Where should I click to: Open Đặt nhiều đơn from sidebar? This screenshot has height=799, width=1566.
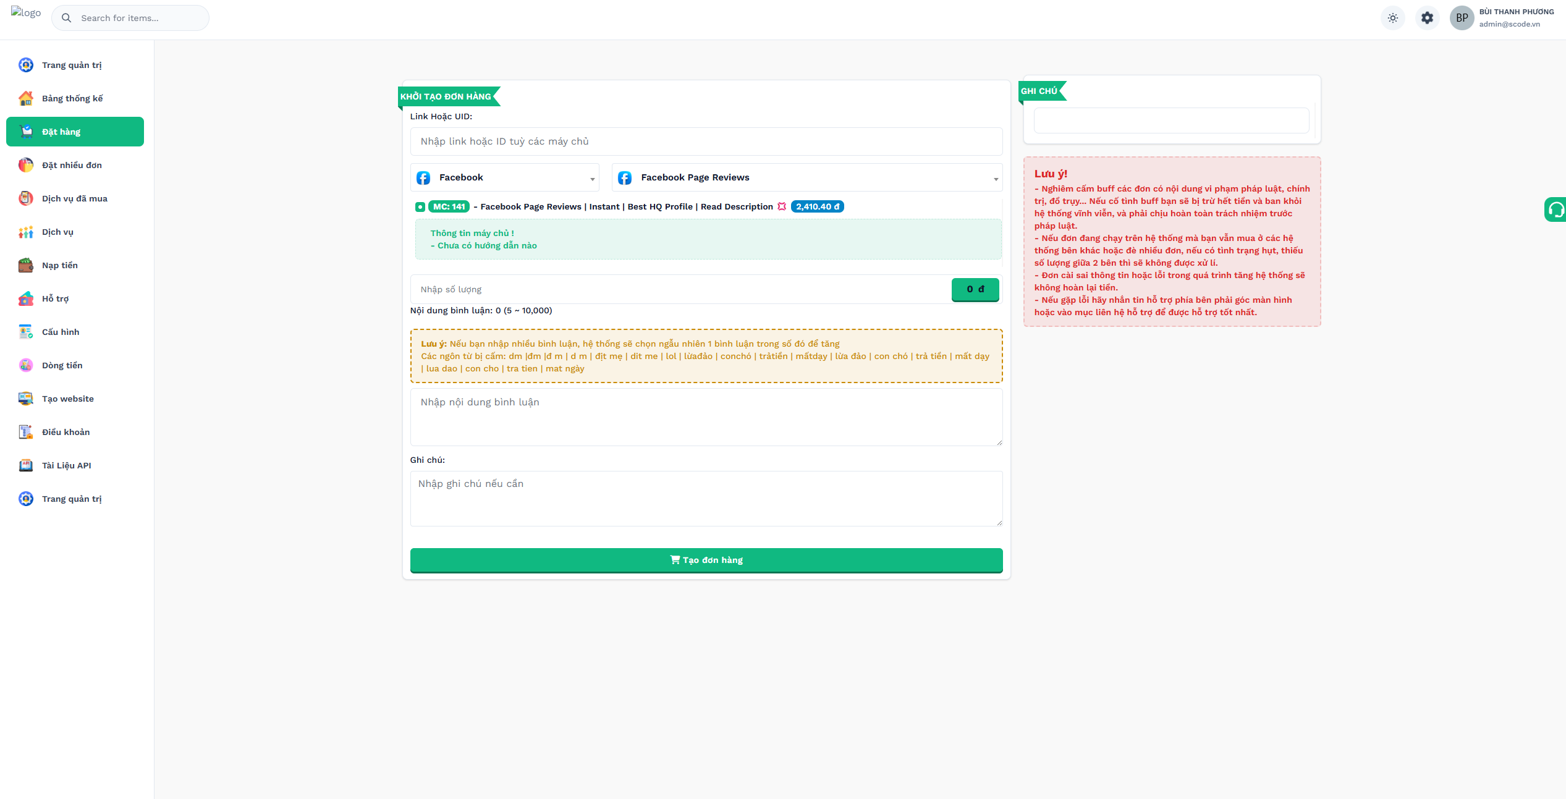pyautogui.click(x=72, y=165)
